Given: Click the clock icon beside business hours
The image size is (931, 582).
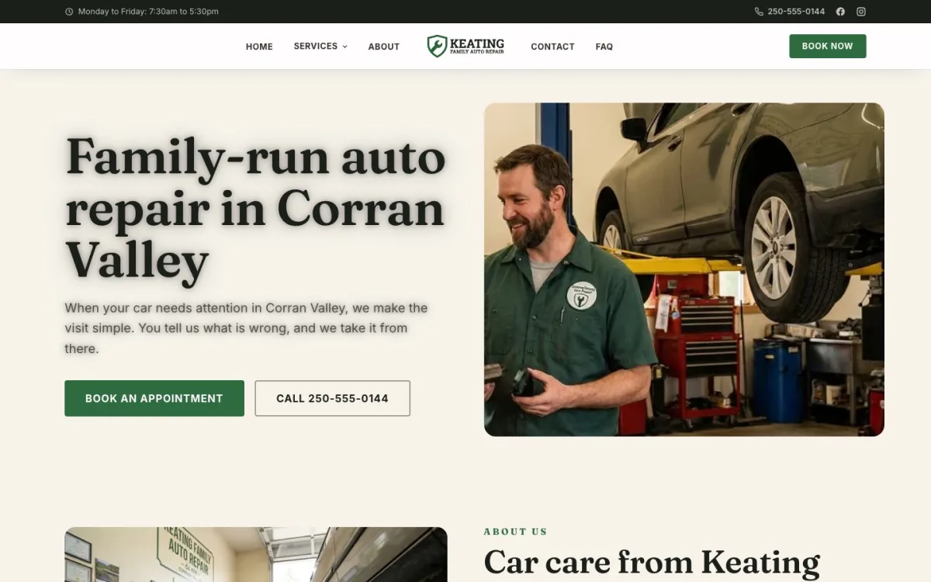Looking at the screenshot, I should [69, 12].
